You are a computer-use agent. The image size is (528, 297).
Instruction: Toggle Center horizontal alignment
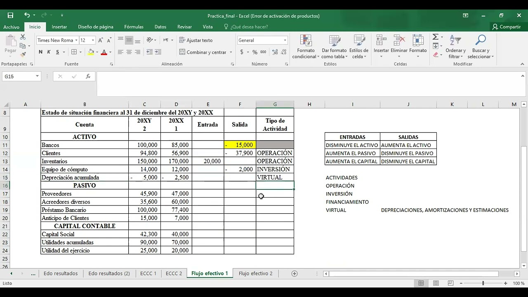point(129,52)
